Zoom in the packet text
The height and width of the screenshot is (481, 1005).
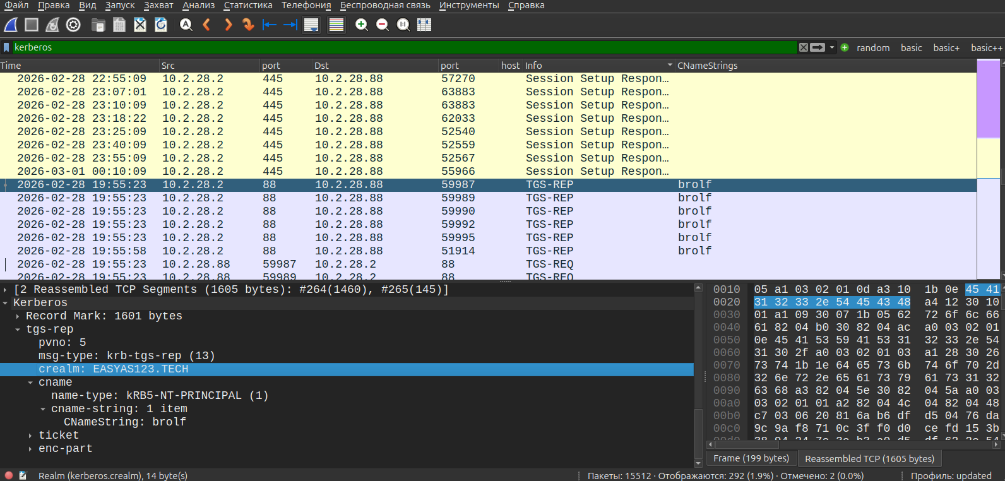tap(361, 25)
